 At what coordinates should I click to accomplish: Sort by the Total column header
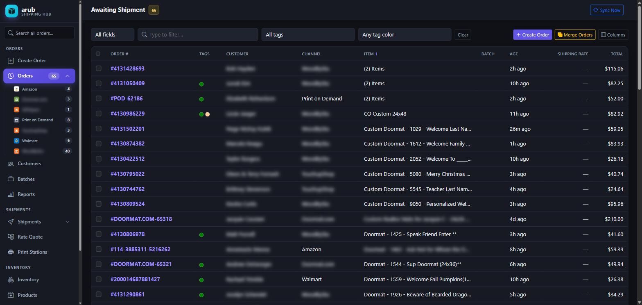617,54
